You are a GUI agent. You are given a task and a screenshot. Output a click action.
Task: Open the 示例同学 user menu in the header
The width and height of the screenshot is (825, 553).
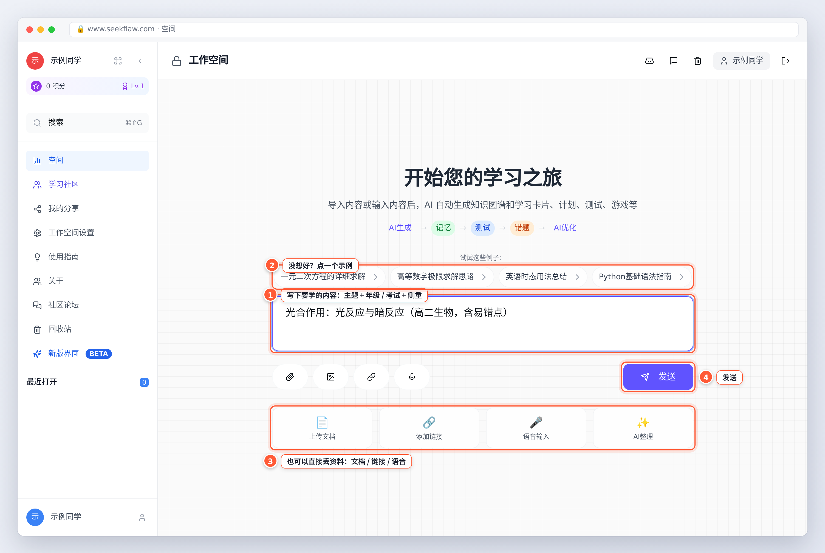741,61
